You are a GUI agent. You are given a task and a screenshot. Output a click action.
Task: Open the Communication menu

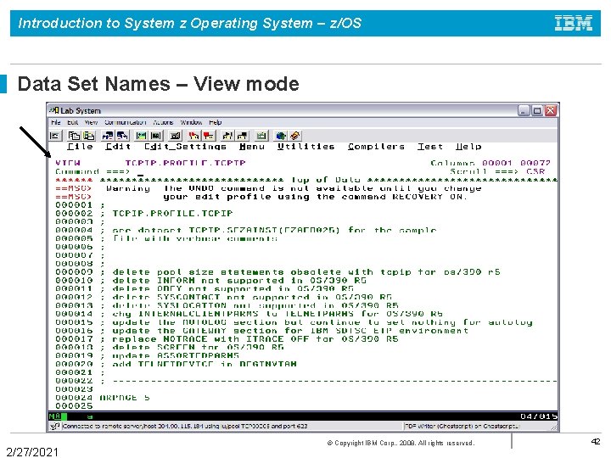coord(125,122)
